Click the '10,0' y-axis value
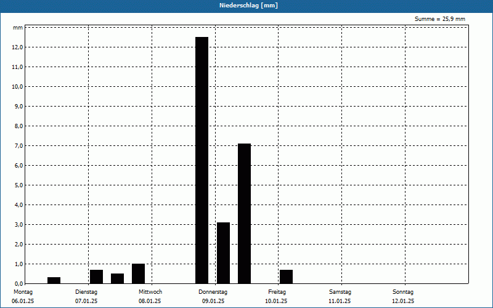 (x=17, y=87)
